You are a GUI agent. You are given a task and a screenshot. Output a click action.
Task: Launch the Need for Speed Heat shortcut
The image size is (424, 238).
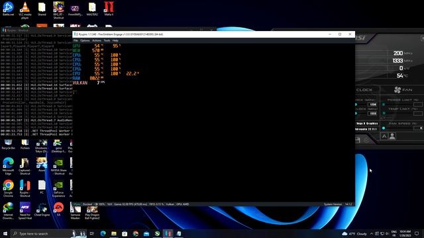point(25,211)
